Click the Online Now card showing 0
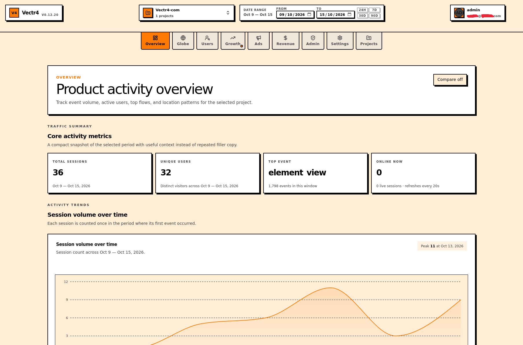 423,173
